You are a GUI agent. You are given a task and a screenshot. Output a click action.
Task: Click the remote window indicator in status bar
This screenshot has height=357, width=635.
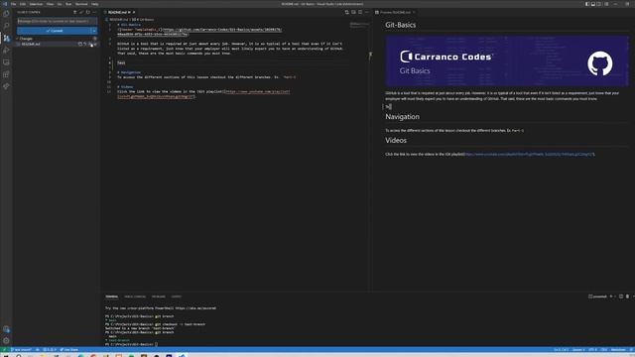pyautogui.click(x=4, y=350)
